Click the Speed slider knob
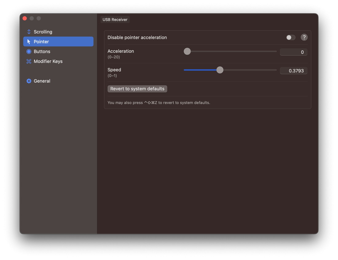338x260 pixels. click(220, 70)
